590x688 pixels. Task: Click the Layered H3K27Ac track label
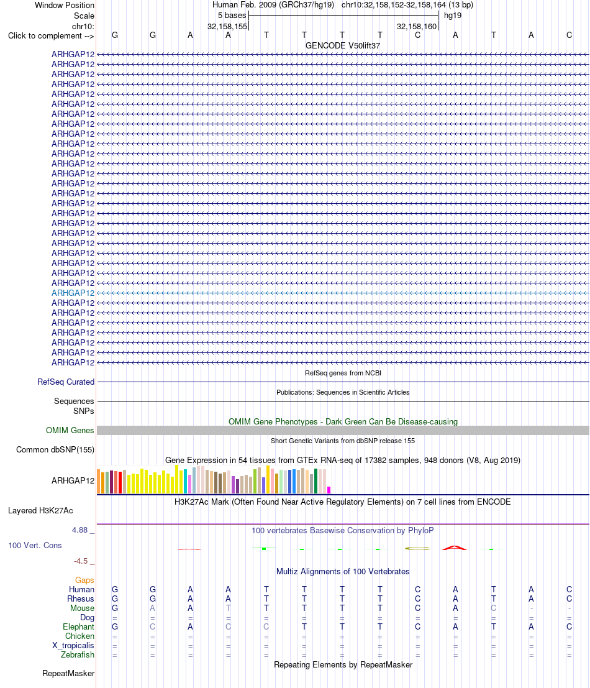[x=40, y=510]
